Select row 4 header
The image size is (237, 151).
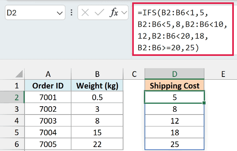point(12,120)
